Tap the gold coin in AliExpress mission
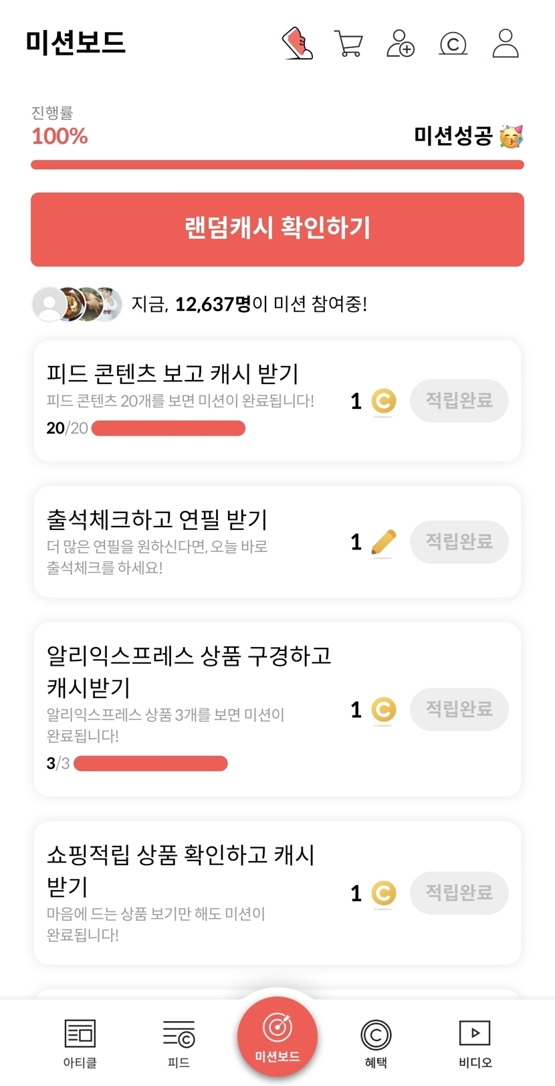The height and width of the screenshot is (1086, 555). 383,710
